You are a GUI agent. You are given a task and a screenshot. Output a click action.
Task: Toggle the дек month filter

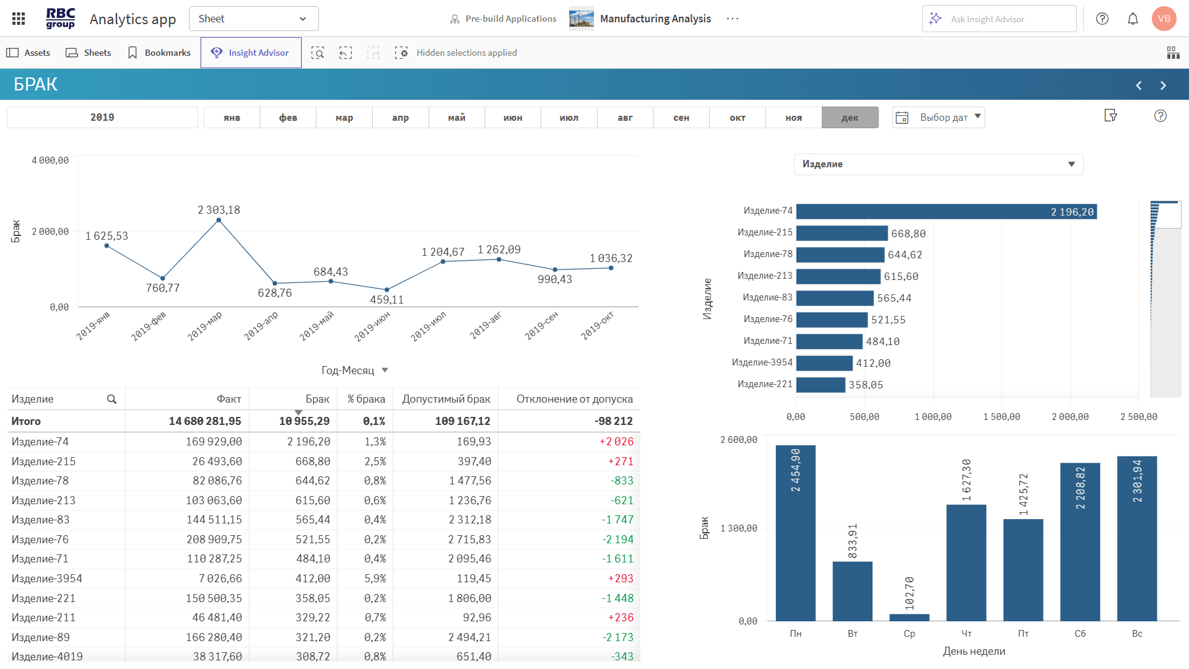tap(850, 118)
